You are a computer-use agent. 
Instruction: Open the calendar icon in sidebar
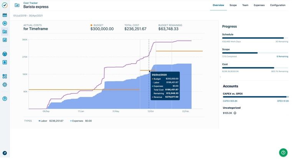(x=5, y=15)
